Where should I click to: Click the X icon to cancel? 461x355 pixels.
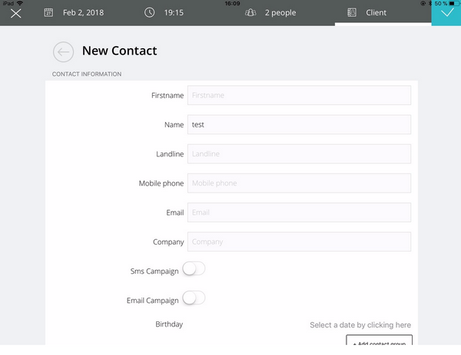(15, 13)
